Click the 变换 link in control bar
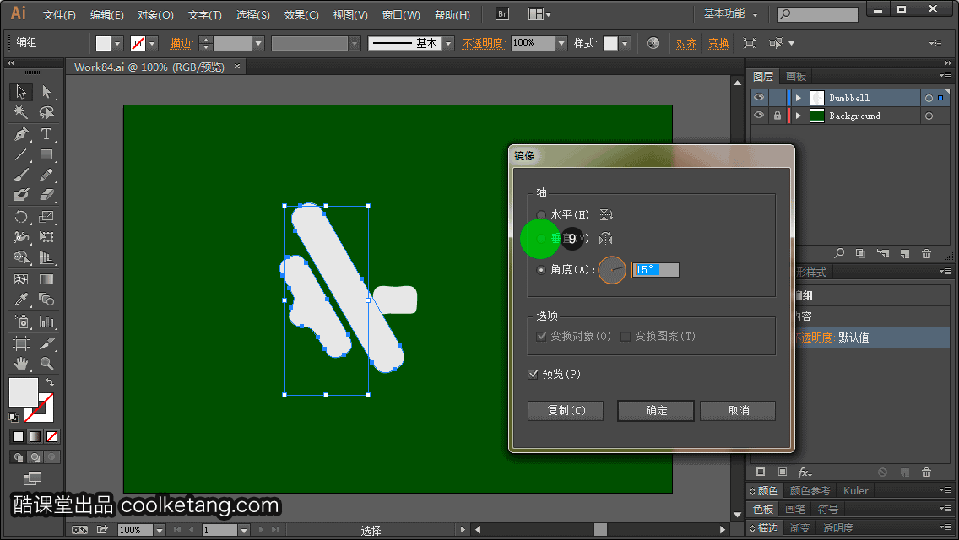Screen dimensions: 959x540 pos(718,43)
